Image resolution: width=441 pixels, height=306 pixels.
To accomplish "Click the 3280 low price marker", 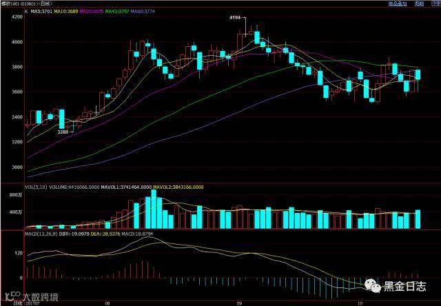I will pos(63,132).
